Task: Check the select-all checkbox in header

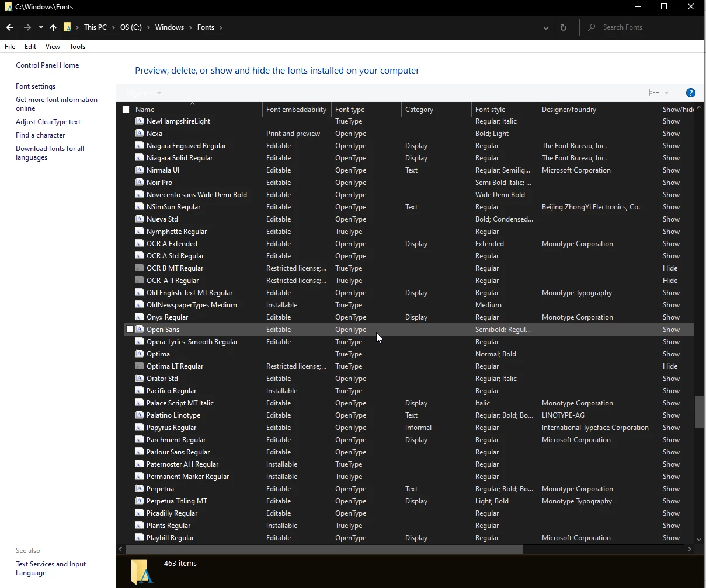Action: point(126,110)
